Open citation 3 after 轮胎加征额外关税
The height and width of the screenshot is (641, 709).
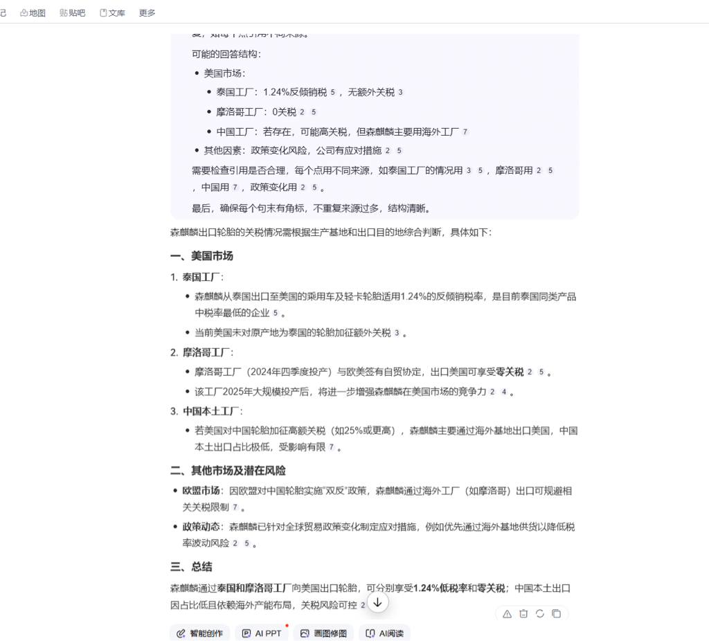397,333
